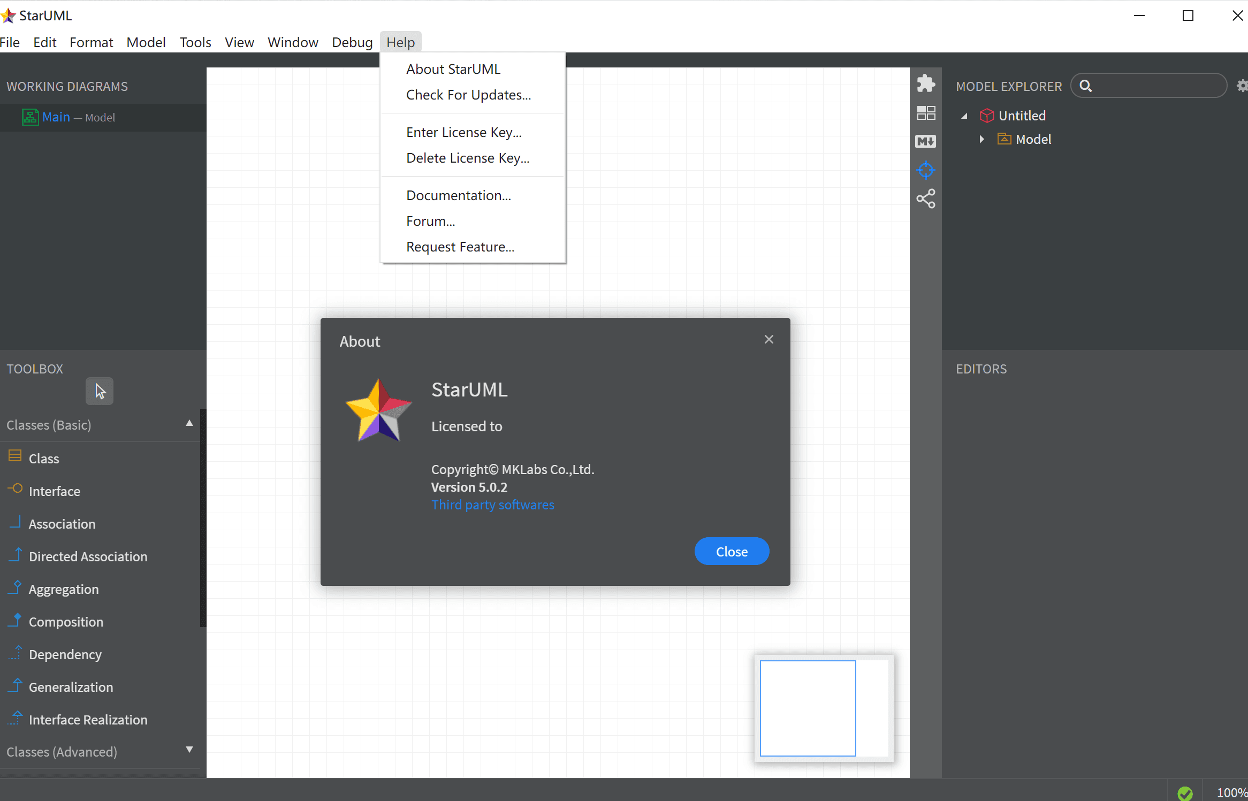This screenshot has width=1248, height=801.
Task: Choose Delete License Key menu entry
Action: pos(473,158)
